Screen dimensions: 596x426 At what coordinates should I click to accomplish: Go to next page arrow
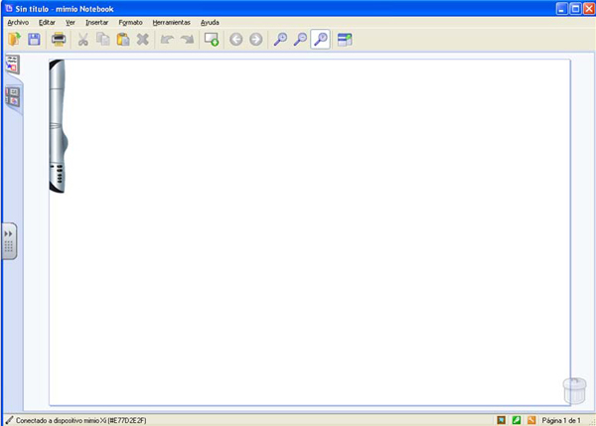coord(256,40)
